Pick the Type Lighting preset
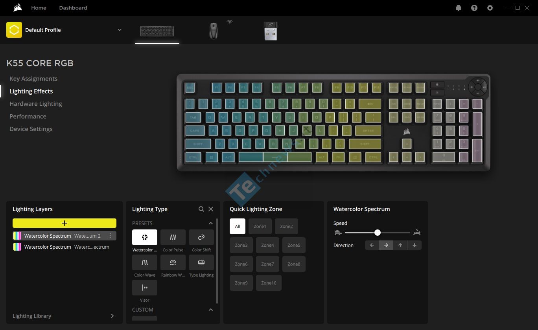 pos(201,262)
